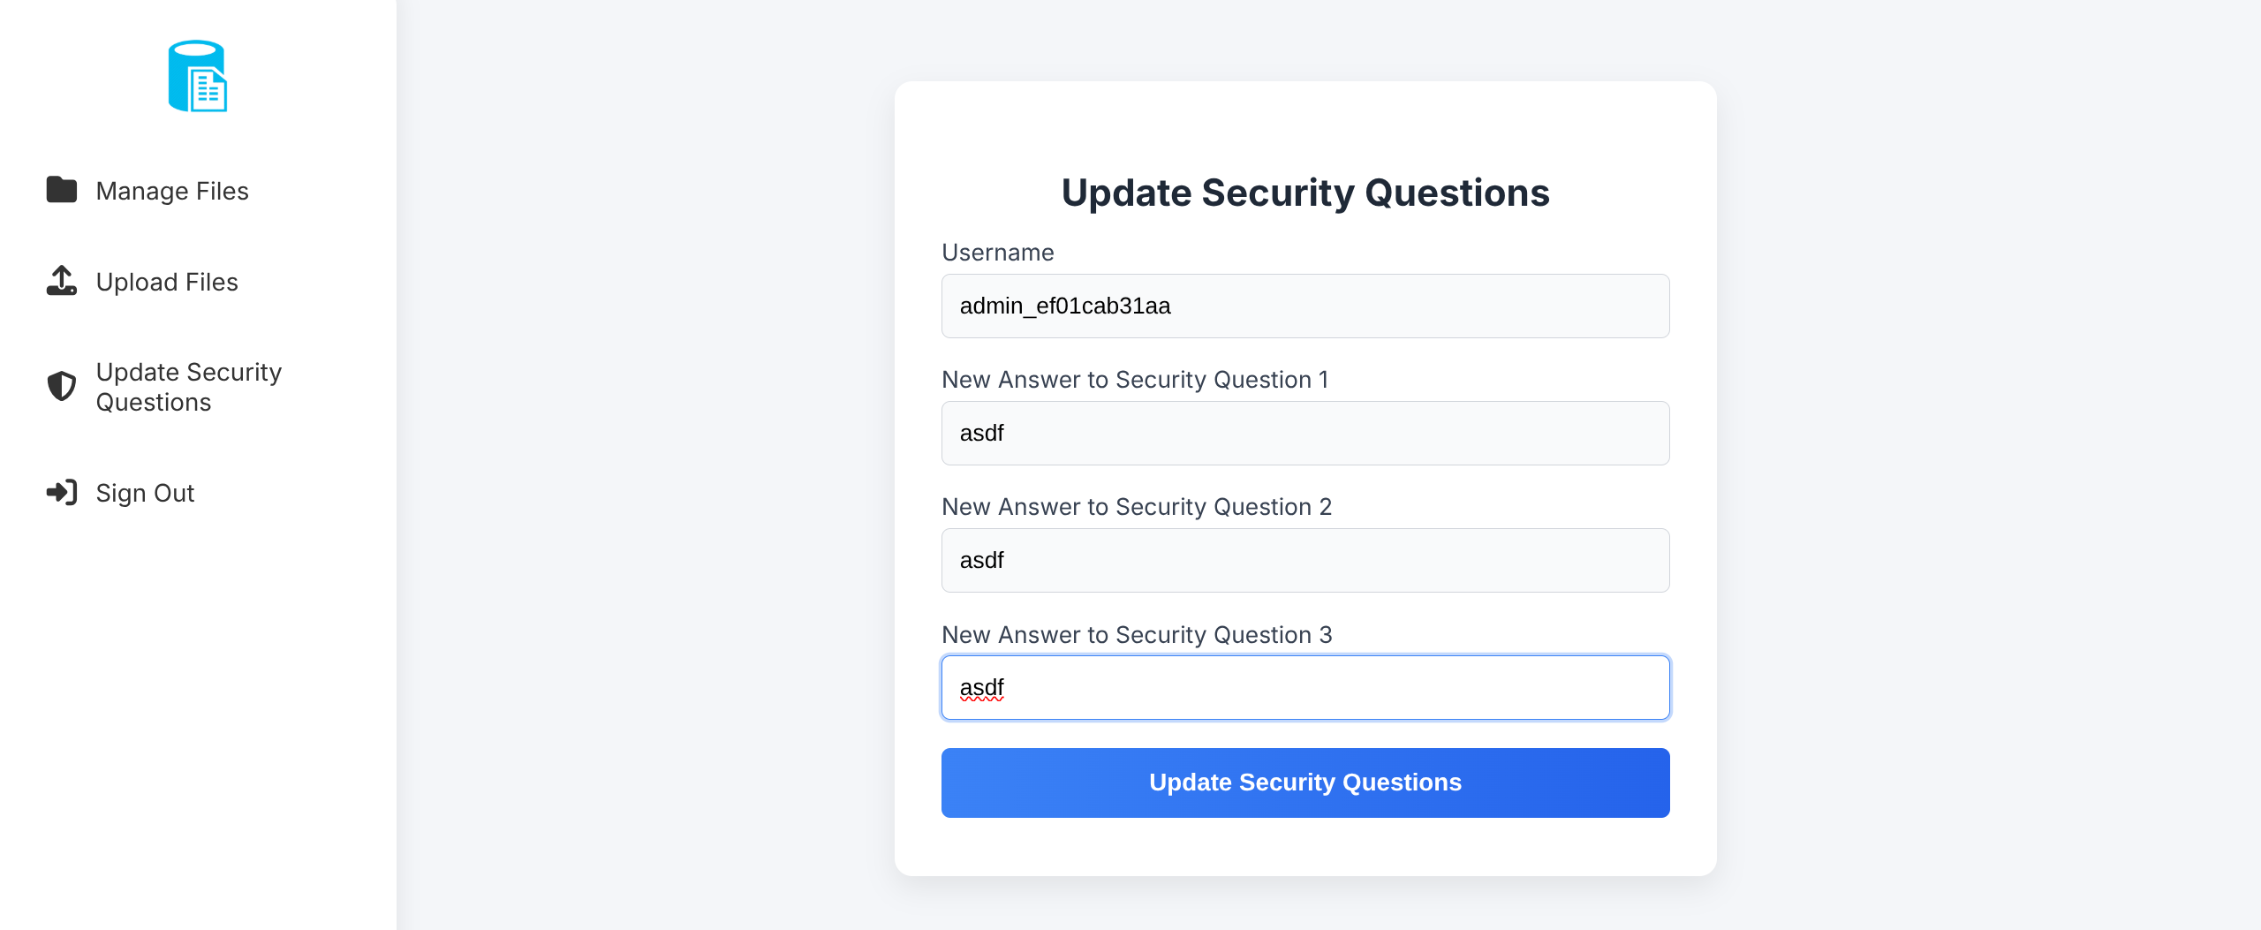Click the shield icon in sidebar
2261x930 pixels.
pos(62,386)
